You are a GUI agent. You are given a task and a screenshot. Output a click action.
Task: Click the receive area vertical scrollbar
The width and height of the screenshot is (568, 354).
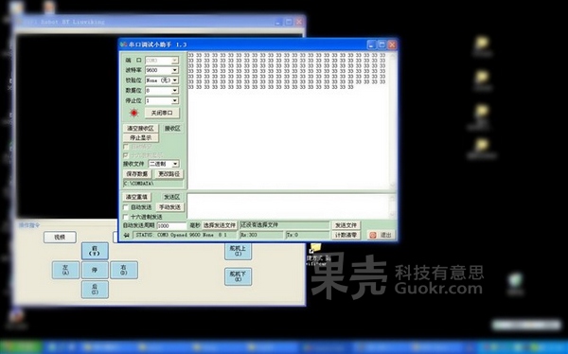coord(392,120)
